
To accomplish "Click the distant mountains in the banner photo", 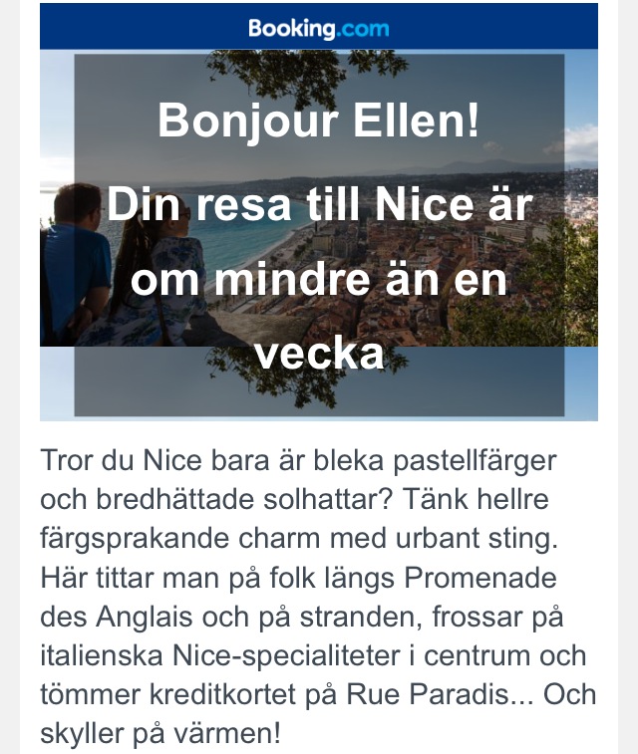I will (x=580, y=159).
